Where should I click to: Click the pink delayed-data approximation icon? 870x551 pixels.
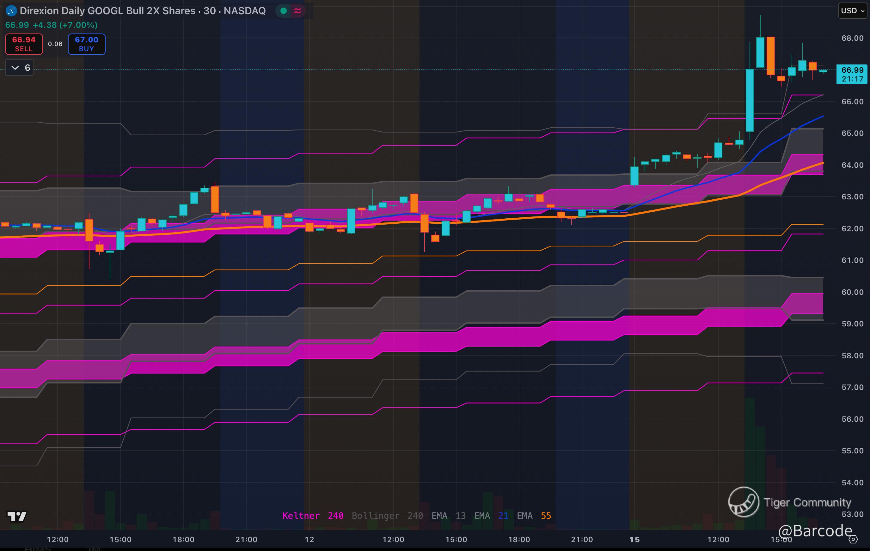(298, 11)
